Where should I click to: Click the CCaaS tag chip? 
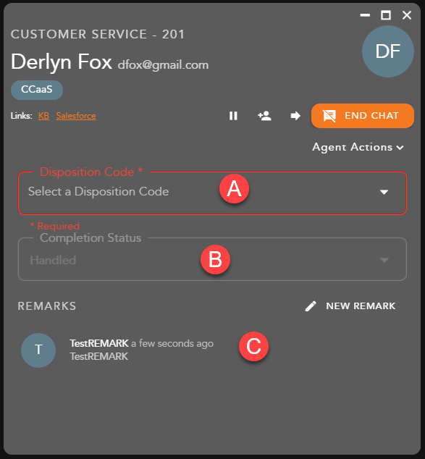coord(37,90)
